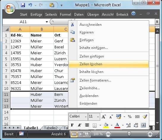Image resolution: width=162 pixels, height=140 pixels.
Task: Go to next sheet with the single right arrow
Action: coord(14,128)
